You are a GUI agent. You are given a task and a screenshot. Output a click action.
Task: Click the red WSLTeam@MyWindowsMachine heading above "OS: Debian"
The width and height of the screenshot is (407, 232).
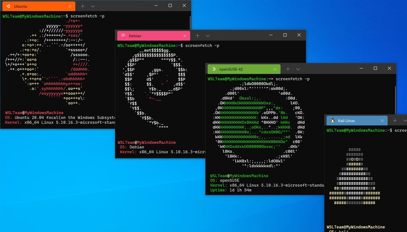pyautogui.click(x=147, y=142)
